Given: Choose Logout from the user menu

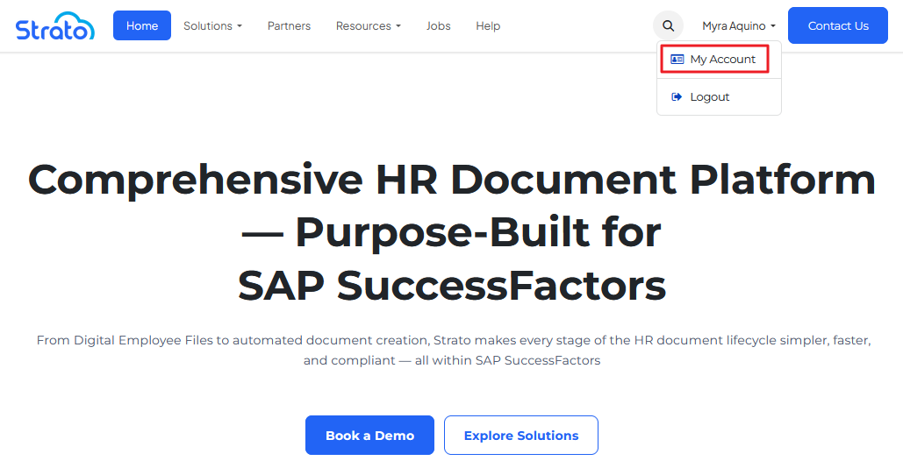Looking at the screenshot, I should [x=709, y=97].
